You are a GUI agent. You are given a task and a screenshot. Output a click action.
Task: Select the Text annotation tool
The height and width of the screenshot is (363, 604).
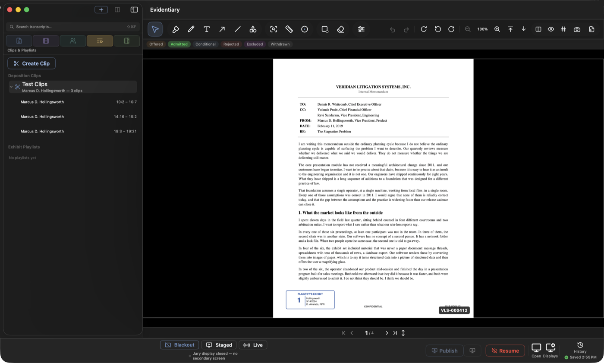pyautogui.click(x=207, y=29)
